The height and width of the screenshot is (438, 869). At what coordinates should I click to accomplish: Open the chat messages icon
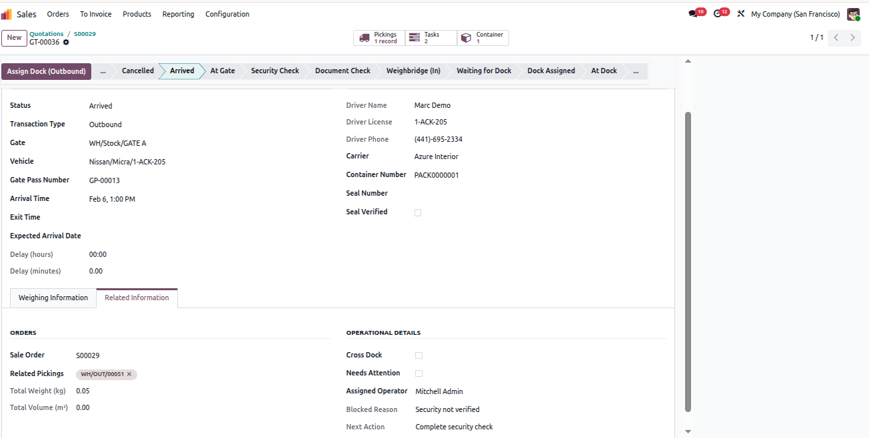693,14
